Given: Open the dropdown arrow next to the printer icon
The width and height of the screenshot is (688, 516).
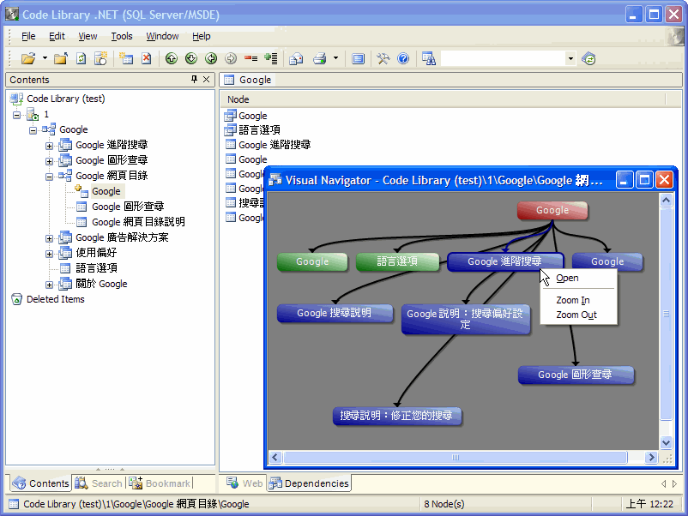Looking at the screenshot, I should pos(335,58).
